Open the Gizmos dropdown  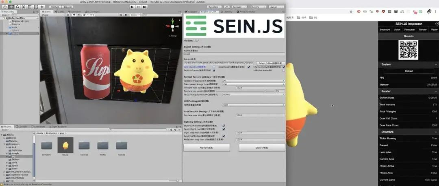pos(136,15)
